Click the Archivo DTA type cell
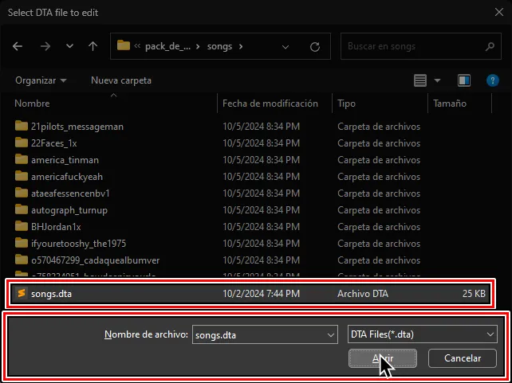512x383 pixels. (x=363, y=294)
